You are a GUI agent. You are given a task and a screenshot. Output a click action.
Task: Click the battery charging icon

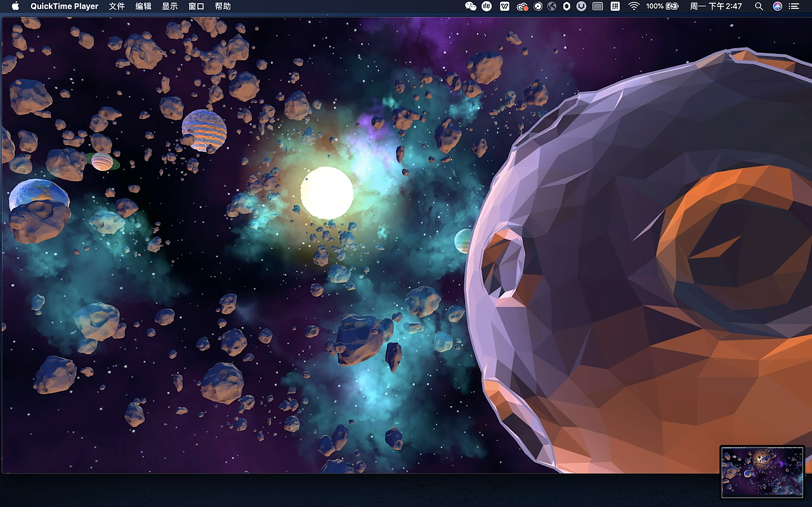672,6
